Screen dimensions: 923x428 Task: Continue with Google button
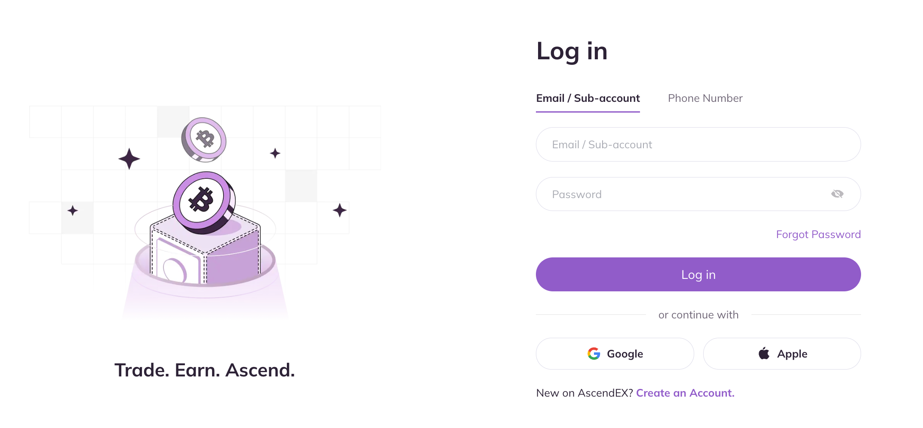click(615, 354)
